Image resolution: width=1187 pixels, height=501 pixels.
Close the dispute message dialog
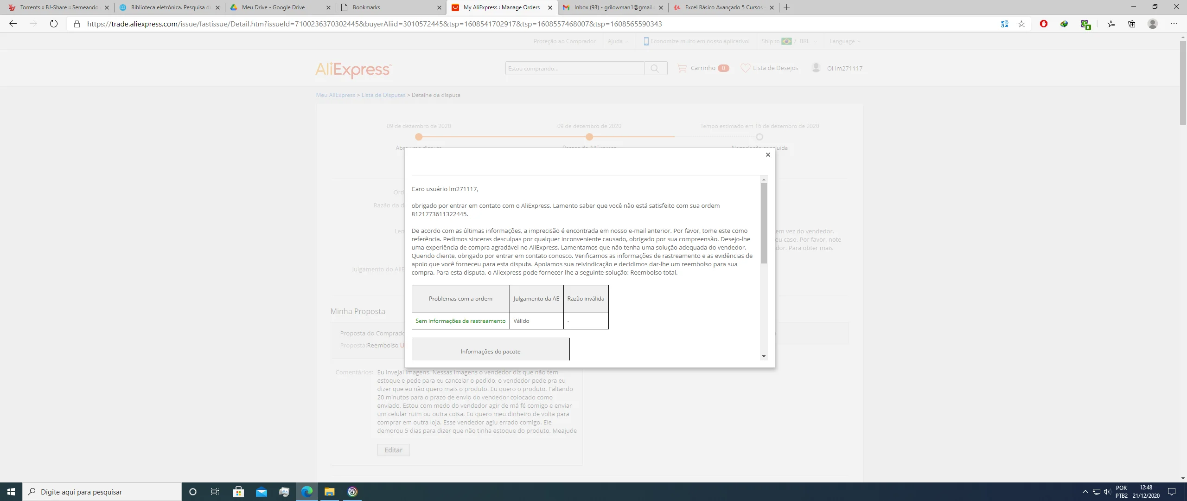tap(768, 155)
